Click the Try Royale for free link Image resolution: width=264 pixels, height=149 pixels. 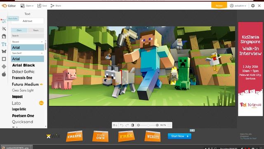248,138
